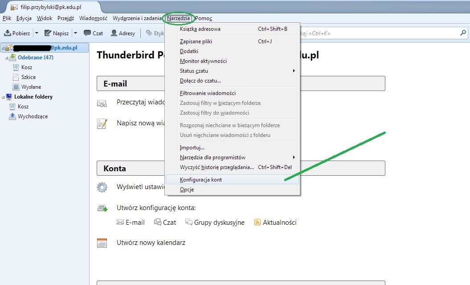The height and width of the screenshot is (285, 470).
Task: Click the Aktualności RSS feed icon link
Action: tap(257, 222)
